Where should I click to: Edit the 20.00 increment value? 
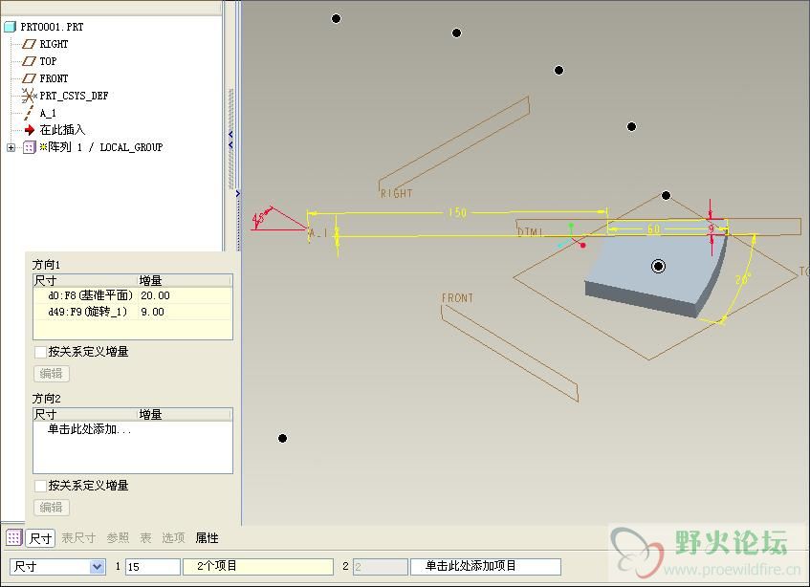[155, 295]
